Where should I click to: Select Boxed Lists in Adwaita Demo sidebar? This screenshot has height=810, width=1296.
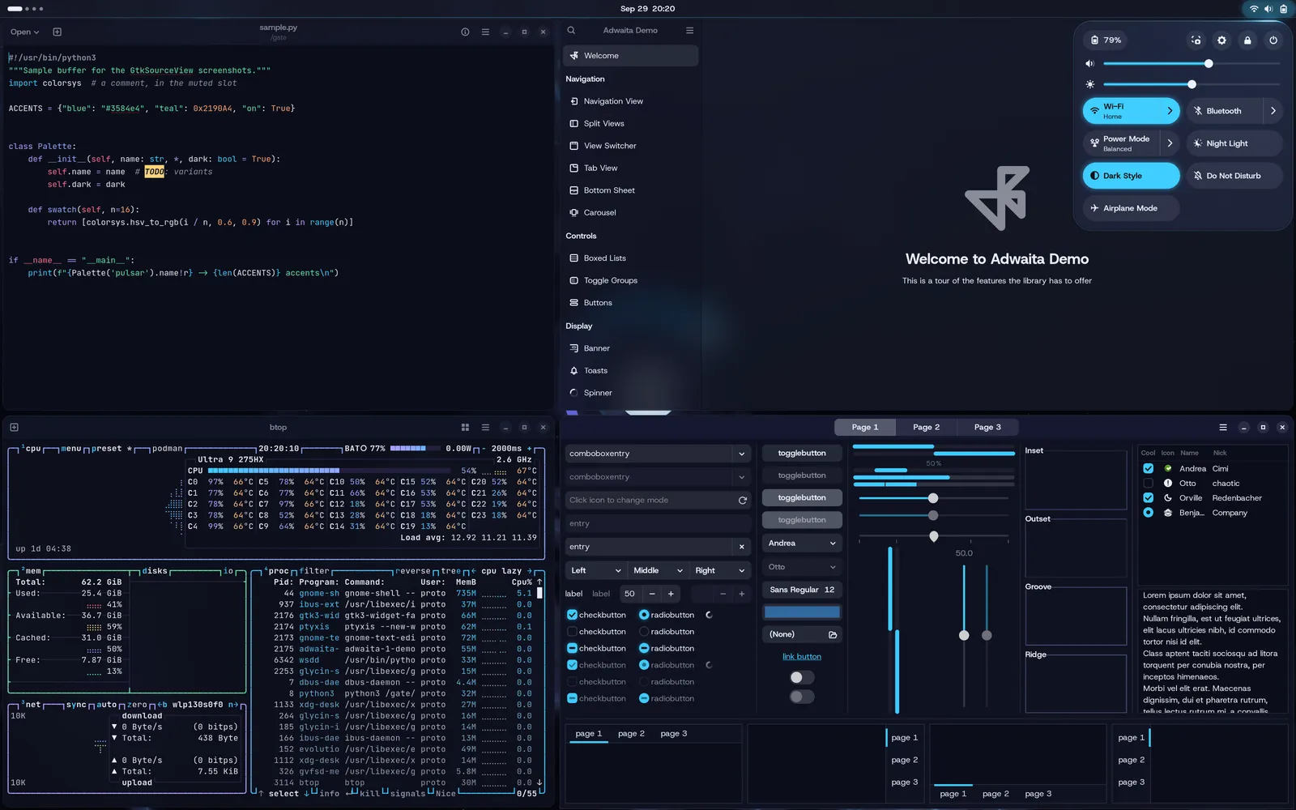point(630,258)
